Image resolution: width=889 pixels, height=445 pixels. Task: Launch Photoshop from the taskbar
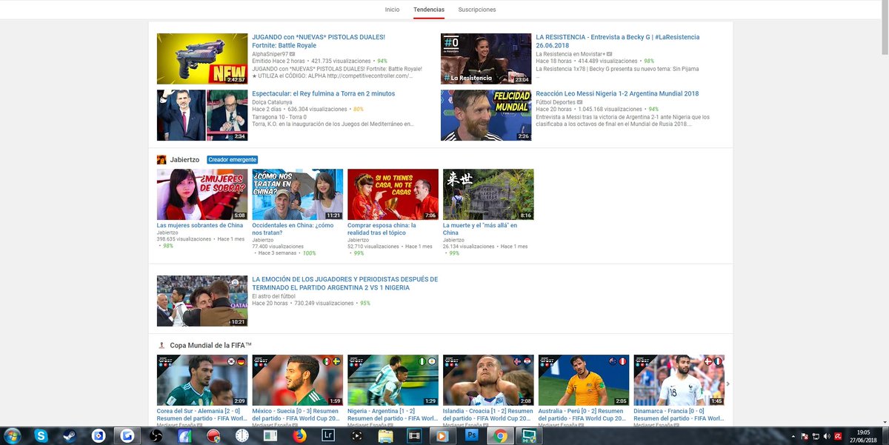click(x=471, y=435)
